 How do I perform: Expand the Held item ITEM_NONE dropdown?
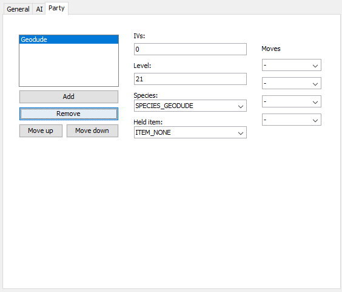pyautogui.click(x=190, y=132)
